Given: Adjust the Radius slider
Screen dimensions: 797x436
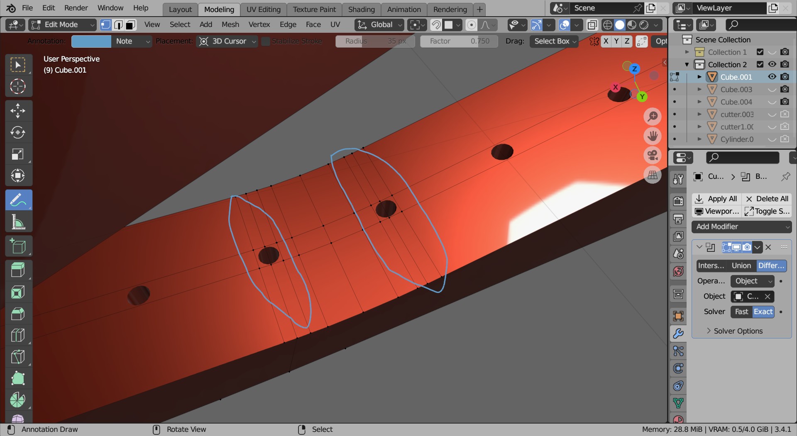Looking at the screenshot, I should click(x=375, y=41).
